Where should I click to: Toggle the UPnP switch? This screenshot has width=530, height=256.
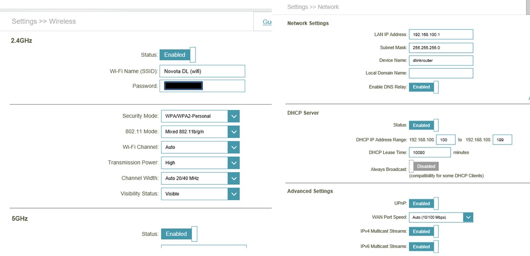(424, 204)
